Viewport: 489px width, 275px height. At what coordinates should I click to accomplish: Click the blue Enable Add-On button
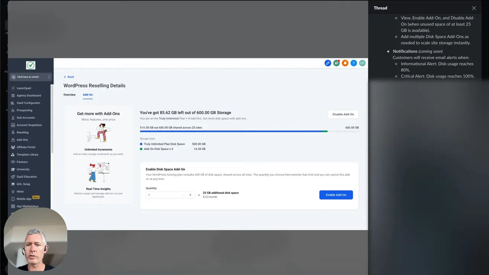[336, 195]
